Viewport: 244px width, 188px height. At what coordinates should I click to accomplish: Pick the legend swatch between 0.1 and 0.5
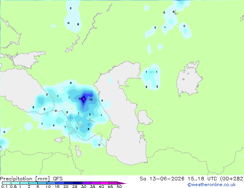point(7,183)
